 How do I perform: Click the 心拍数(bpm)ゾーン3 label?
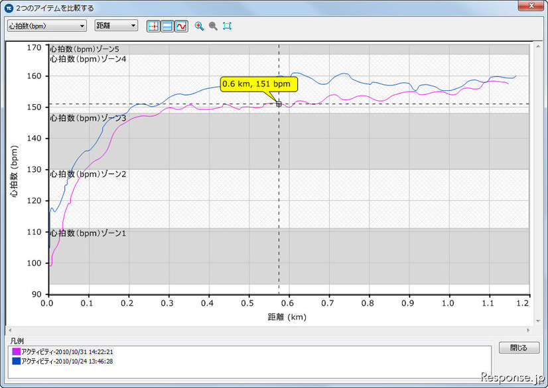[x=88, y=118]
